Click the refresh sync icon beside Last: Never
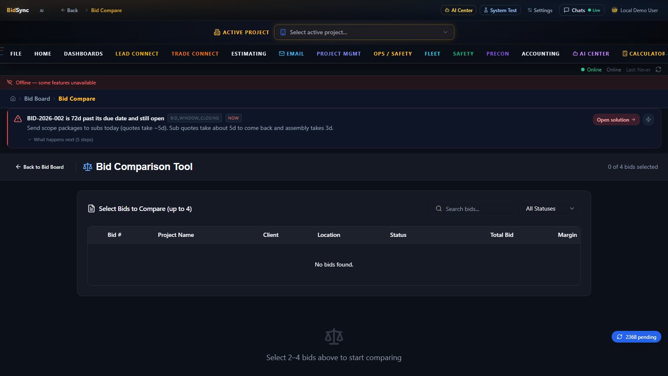This screenshot has height=376, width=668. click(x=658, y=69)
